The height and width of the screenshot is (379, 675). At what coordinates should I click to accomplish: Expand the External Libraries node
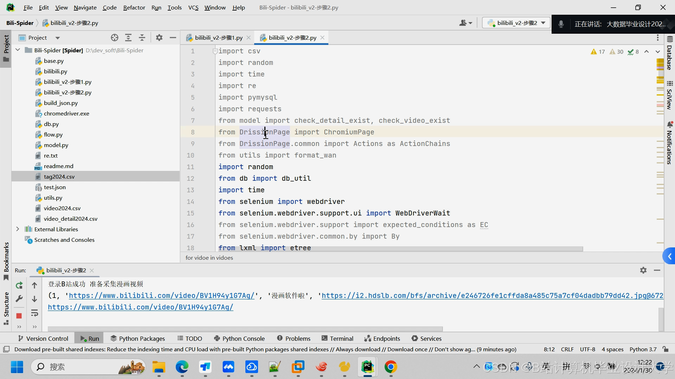coord(18,229)
